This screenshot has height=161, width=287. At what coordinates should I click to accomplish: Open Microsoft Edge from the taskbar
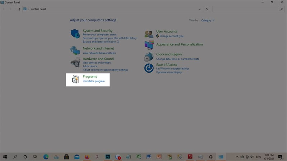pyautogui.click(x=46, y=157)
